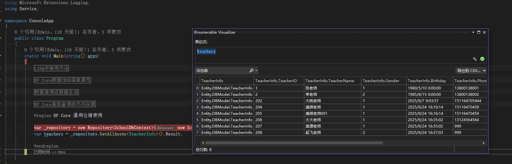This screenshot has width=512, height=164.
Task: Open the filter options dropdown arrow
Action: click(256, 70)
